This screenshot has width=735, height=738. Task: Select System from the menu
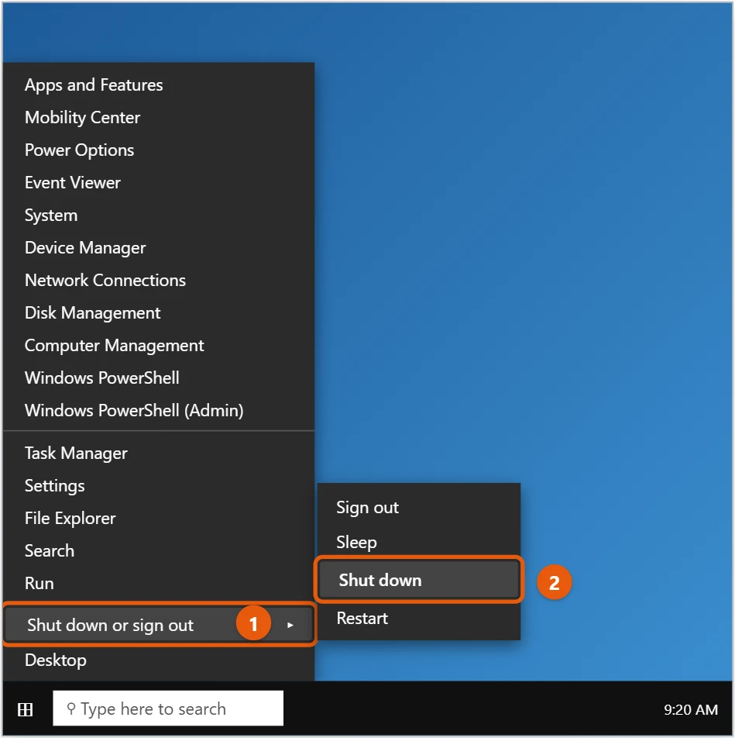pos(159,215)
